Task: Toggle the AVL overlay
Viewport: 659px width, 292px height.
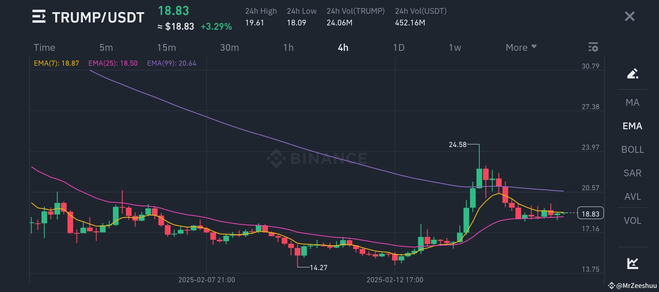Action: pos(632,197)
